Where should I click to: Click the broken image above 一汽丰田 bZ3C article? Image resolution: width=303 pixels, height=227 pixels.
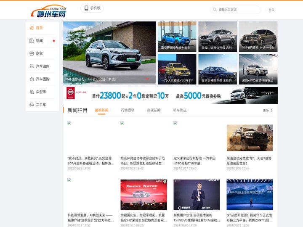point(175,123)
